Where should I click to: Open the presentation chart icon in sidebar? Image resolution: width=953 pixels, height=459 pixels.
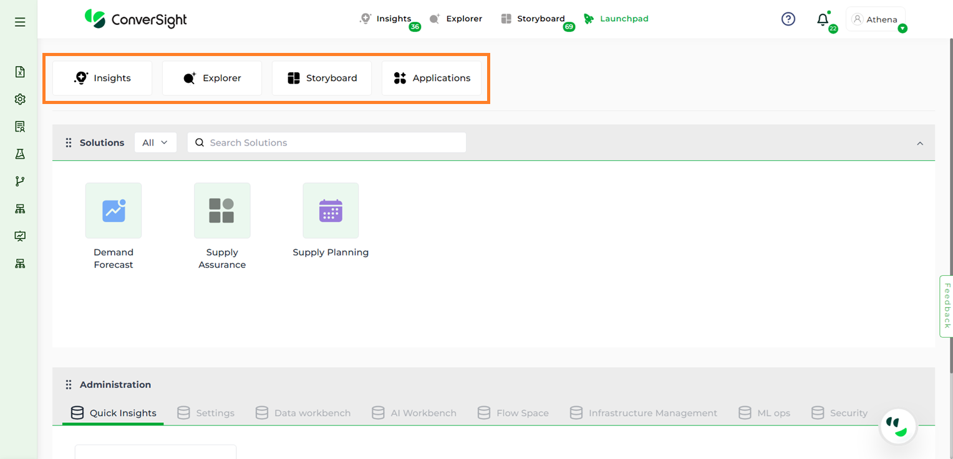[x=19, y=236]
